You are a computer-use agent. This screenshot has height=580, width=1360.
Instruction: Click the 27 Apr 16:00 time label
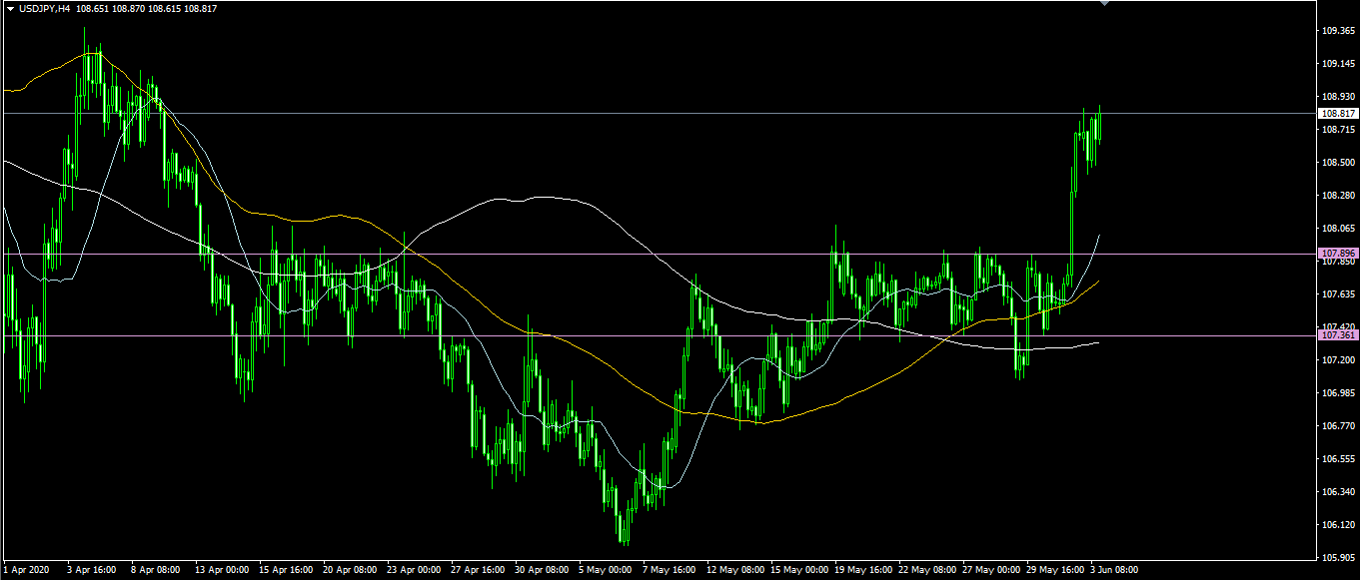point(478,570)
